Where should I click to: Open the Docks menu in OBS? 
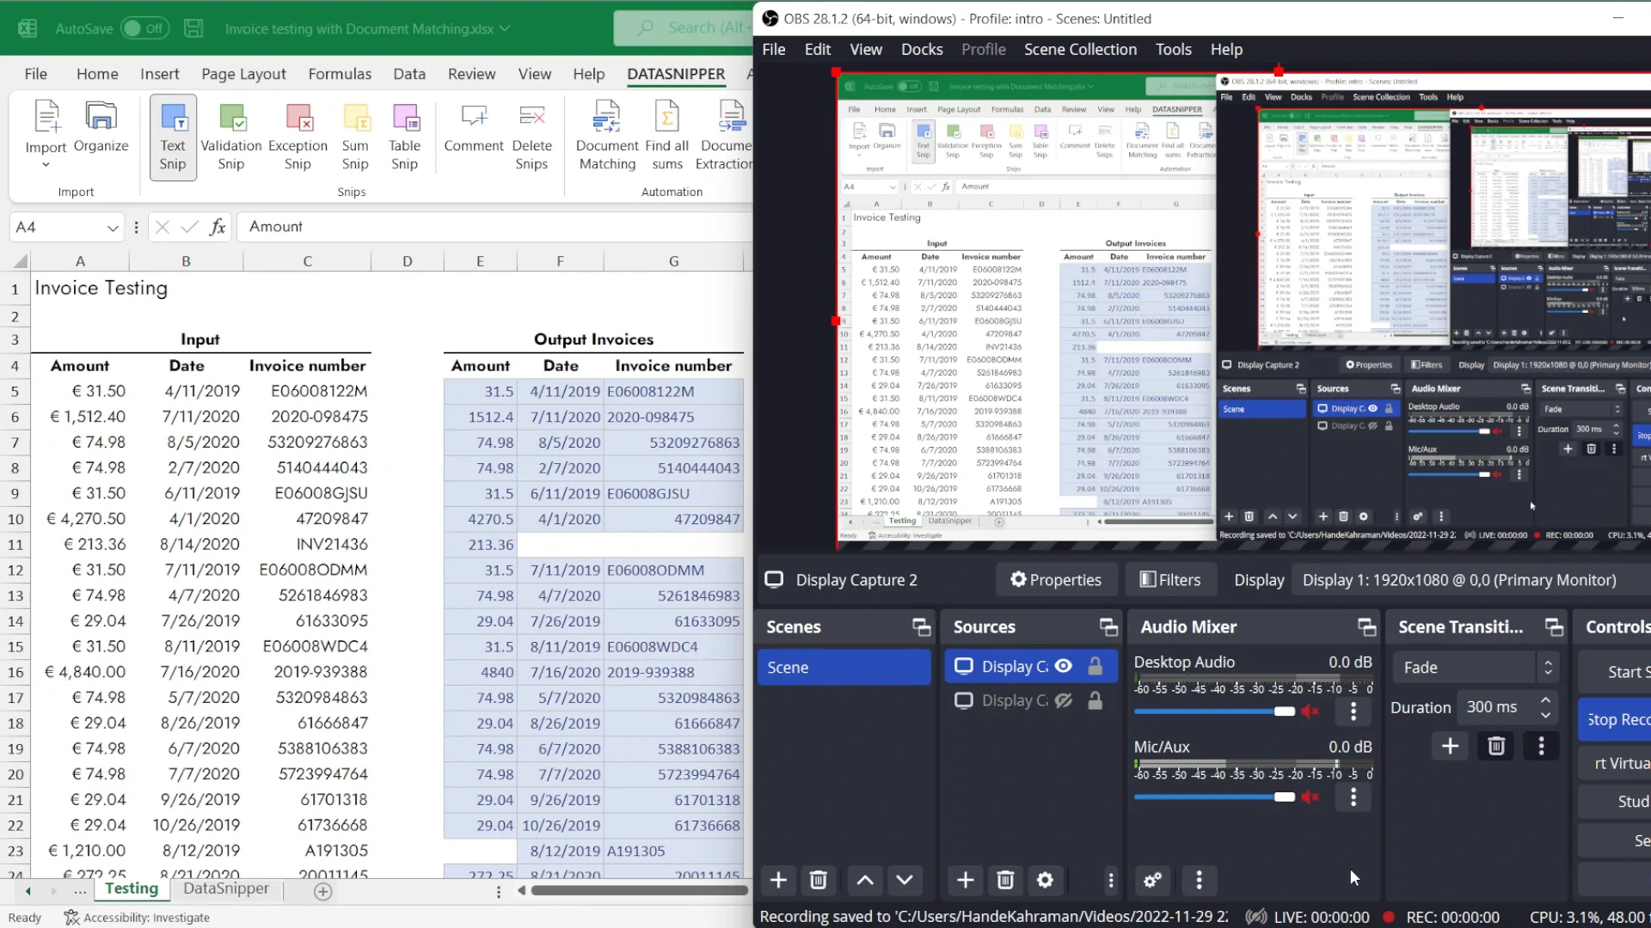(922, 50)
